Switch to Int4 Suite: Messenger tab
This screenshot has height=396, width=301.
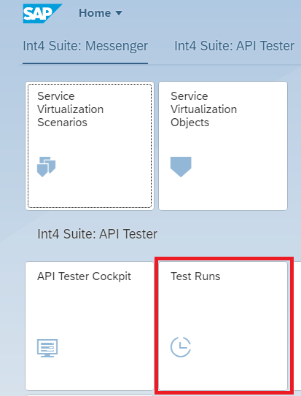point(85,46)
